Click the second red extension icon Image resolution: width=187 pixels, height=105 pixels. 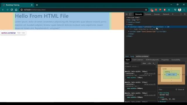pyautogui.click(x=156, y=10)
